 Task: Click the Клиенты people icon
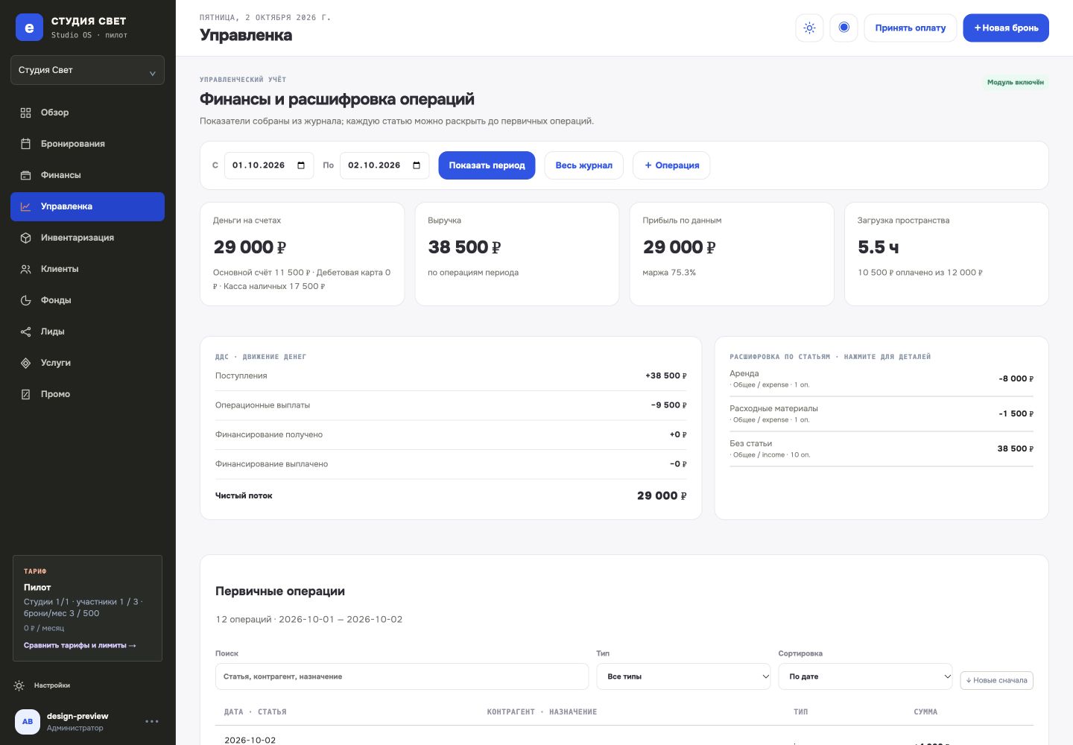coord(25,269)
